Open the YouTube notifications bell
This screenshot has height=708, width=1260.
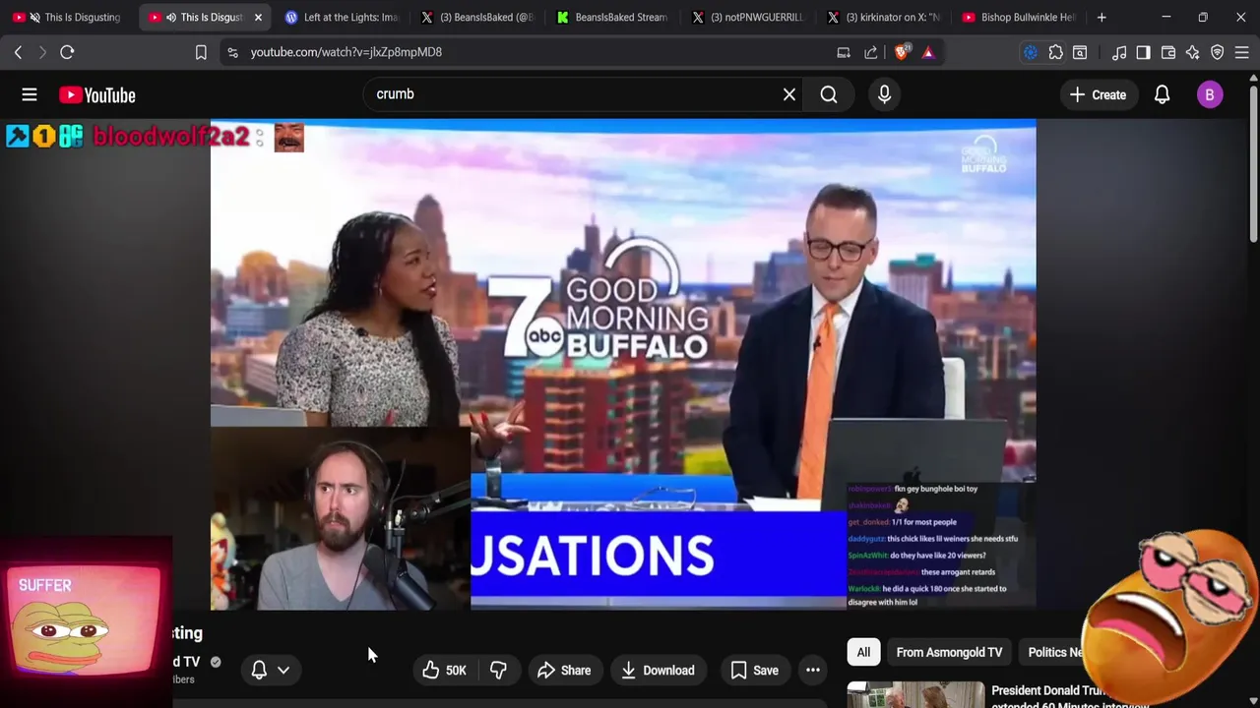click(1162, 94)
